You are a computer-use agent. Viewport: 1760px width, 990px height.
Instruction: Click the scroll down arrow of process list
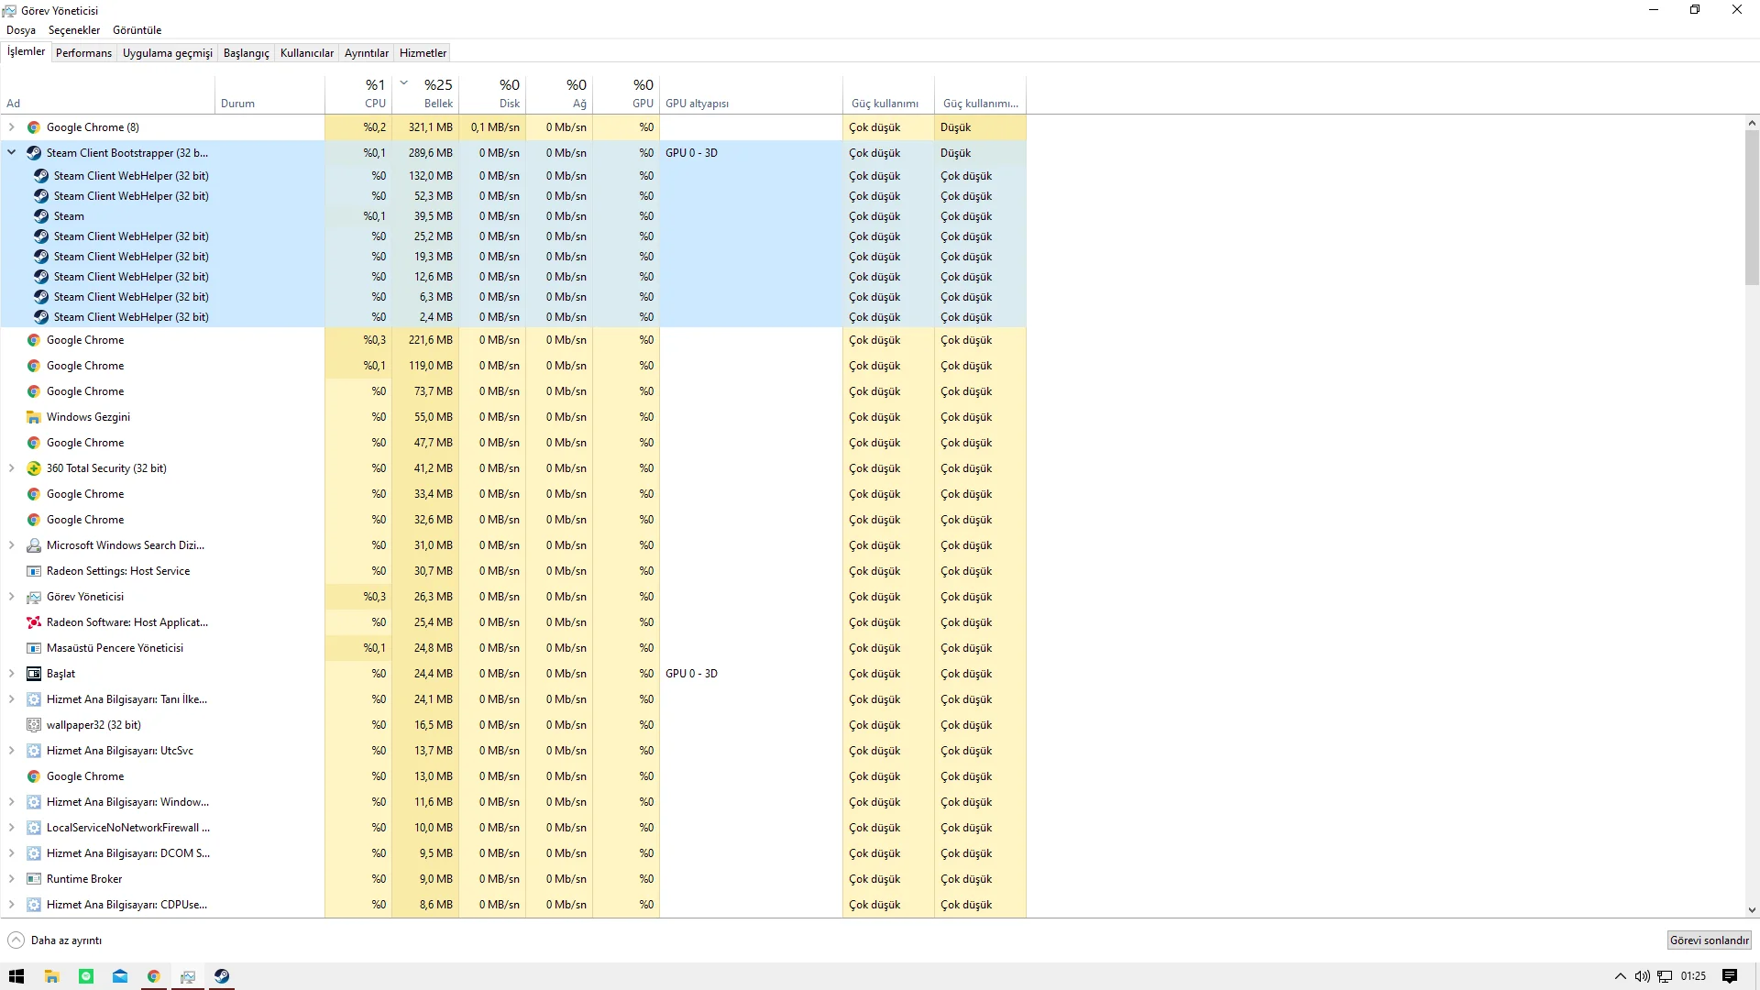(x=1752, y=910)
